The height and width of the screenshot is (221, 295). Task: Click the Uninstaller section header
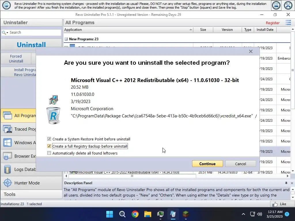click(x=31, y=22)
